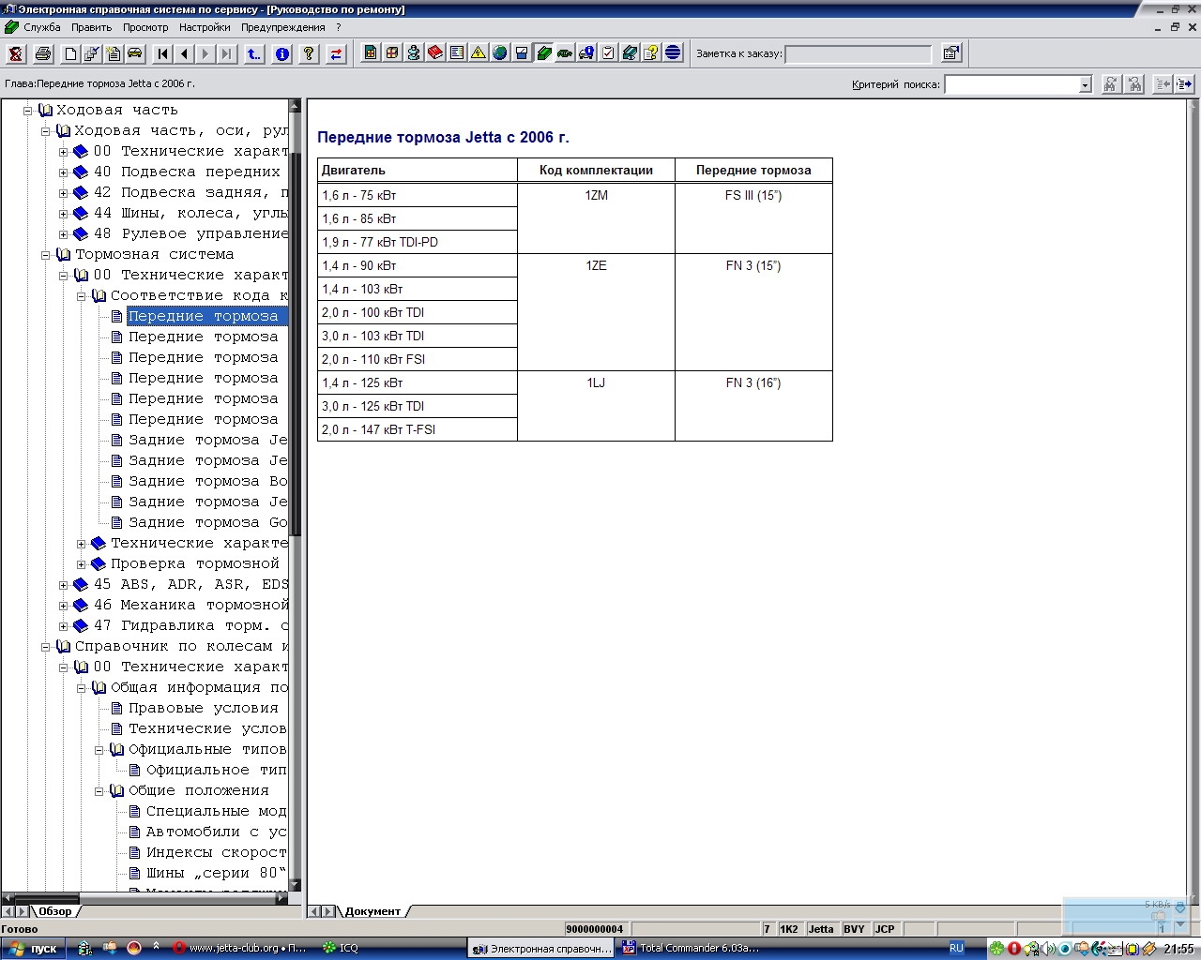The height and width of the screenshot is (960, 1201).
Task: Click the document with question mark icon
Action: point(651,53)
